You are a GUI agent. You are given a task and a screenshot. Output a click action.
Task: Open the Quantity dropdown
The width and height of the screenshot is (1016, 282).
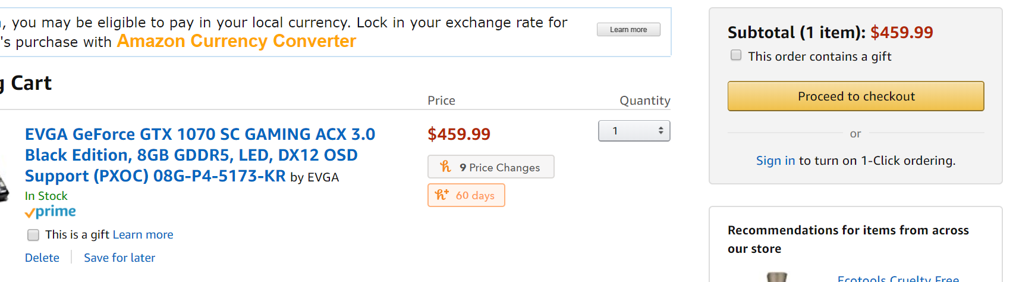coord(634,131)
